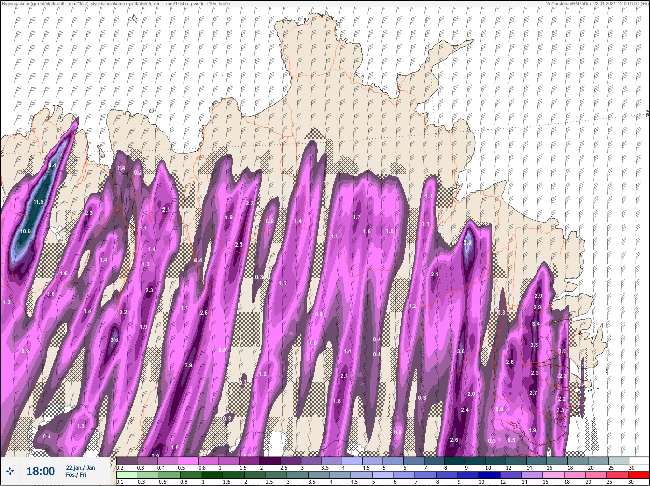
Task: Click the palest green first swatch in rain legend
Action: pos(127,475)
